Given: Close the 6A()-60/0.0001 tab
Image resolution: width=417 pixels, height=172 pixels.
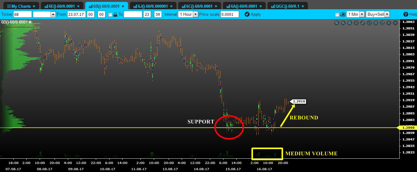Looking at the screenshot, I should click(261, 6).
